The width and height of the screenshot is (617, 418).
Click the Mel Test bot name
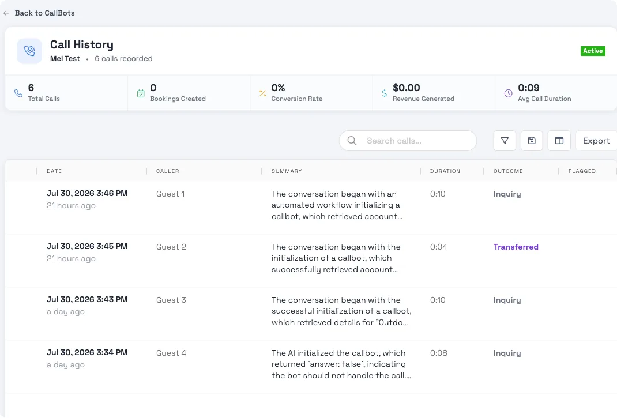pos(65,59)
